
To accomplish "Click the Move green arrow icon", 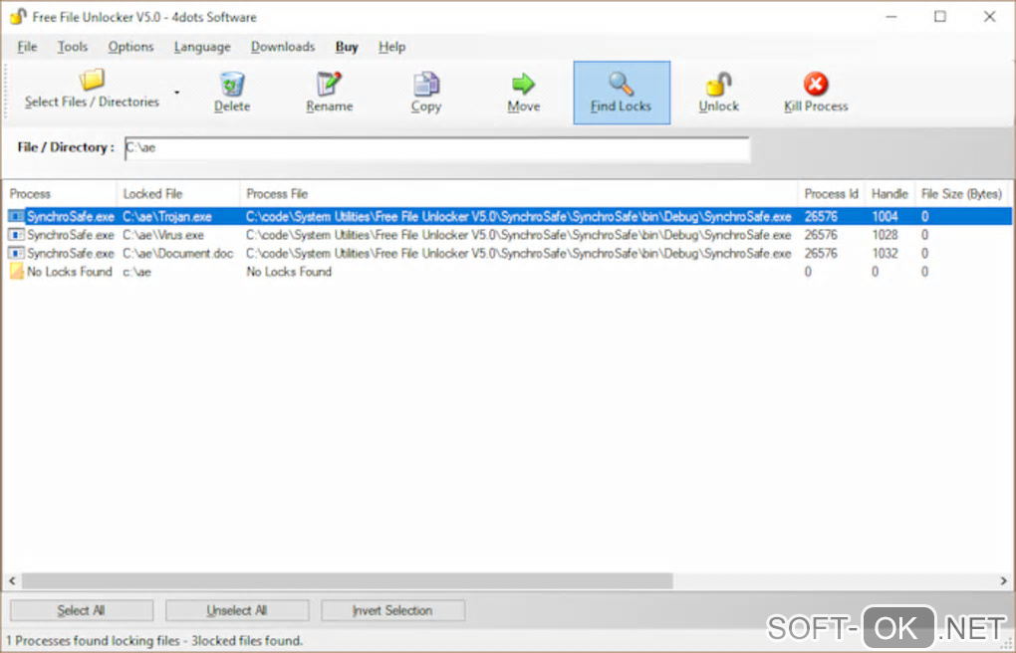I will [524, 84].
